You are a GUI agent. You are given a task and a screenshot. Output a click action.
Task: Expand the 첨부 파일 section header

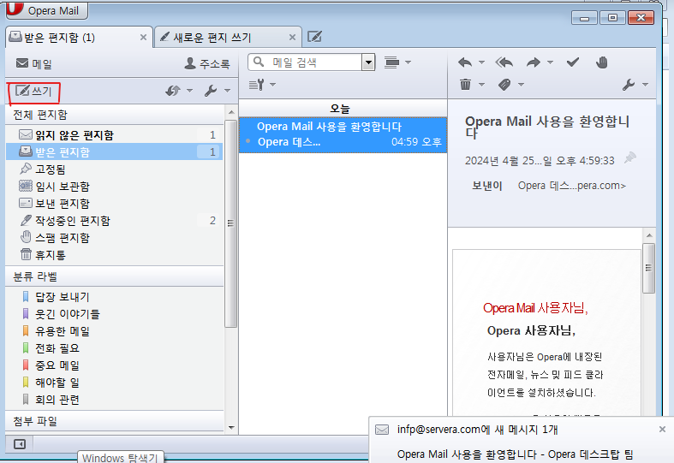[115, 421]
